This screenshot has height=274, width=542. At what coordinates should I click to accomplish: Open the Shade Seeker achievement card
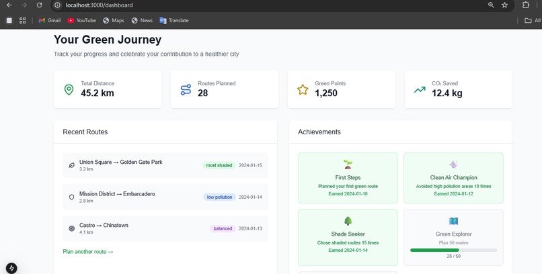coord(348,238)
